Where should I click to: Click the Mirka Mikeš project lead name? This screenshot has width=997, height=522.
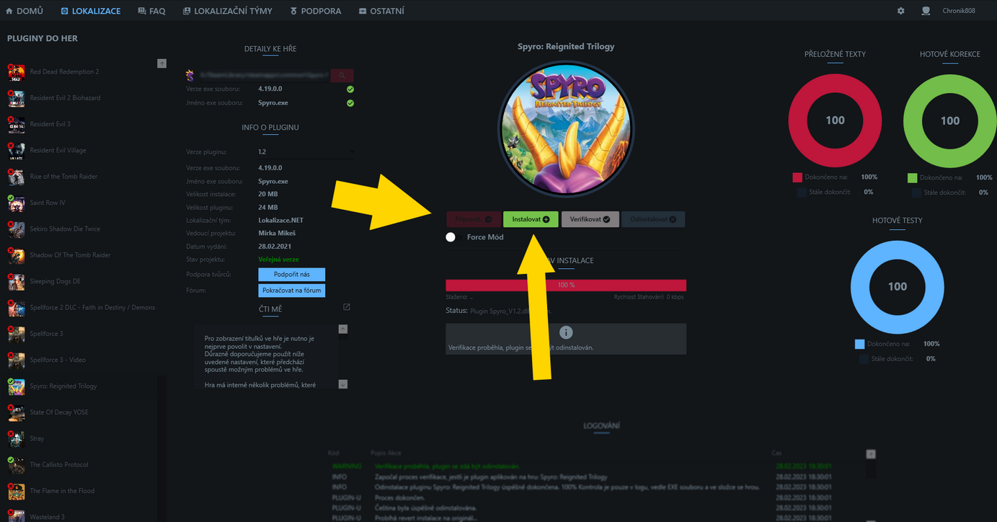pos(277,234)
